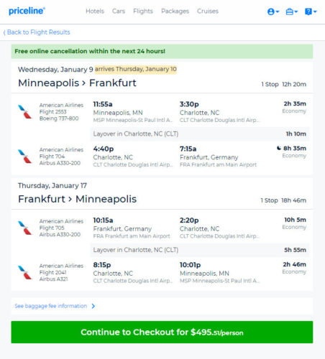Click the overnight moon icon by 8h 35m
The width and height of the screenshot is (325, 359).
[279, 148]
